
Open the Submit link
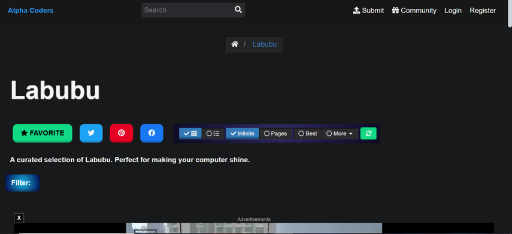tap(368, 10)
